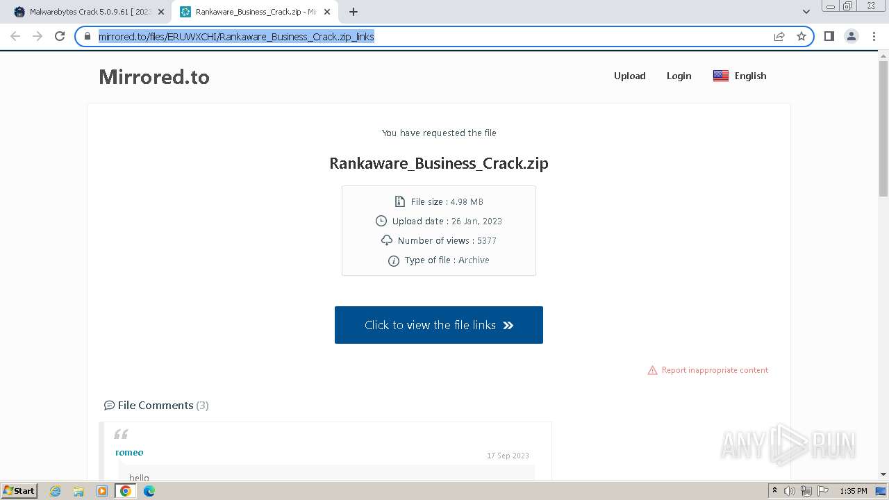Image resolution: width=889 pixels, height=500 pixels.
Task: Show hidden system tray icons
Action: pos(775,491)
